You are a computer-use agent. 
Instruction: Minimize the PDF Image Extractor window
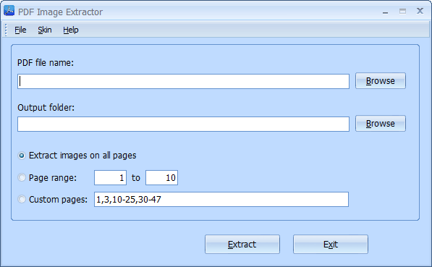[385, 12]
